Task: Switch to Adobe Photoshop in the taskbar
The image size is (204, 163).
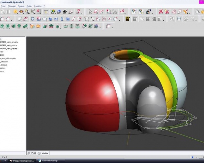Action: coord(48,161)
